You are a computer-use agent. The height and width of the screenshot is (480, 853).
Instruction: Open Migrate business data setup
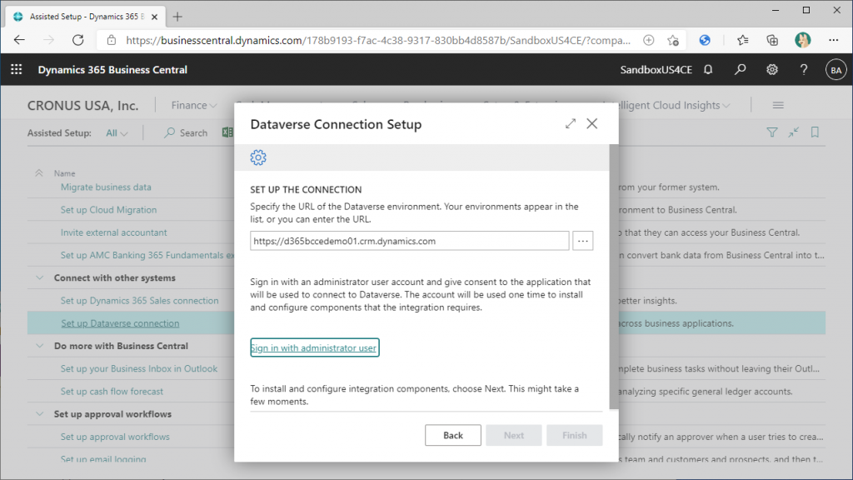click(x=106, y=187)
